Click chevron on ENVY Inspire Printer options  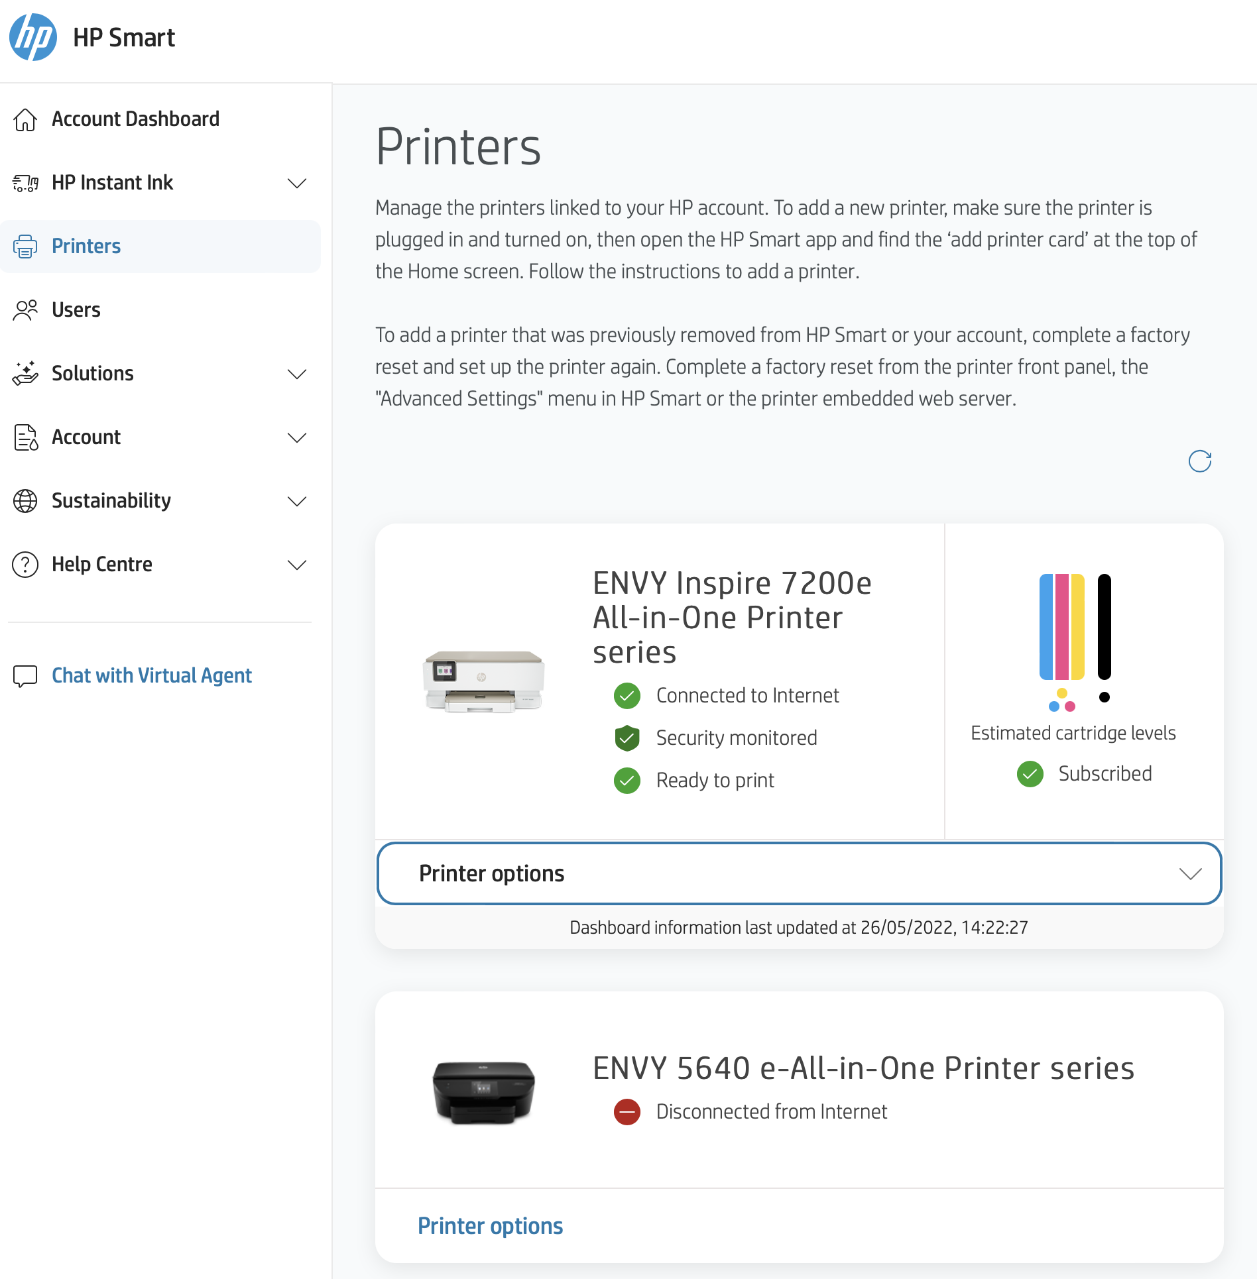click(1191, 873)
